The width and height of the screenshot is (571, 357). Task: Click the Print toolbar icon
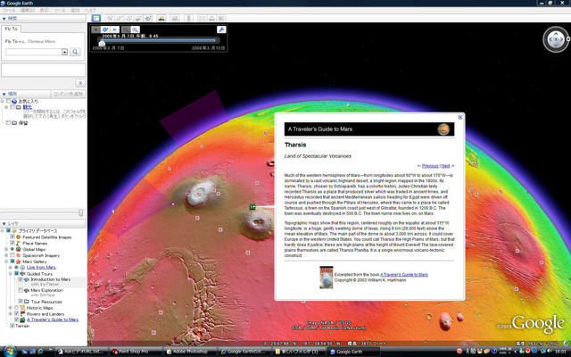point(211,18)
